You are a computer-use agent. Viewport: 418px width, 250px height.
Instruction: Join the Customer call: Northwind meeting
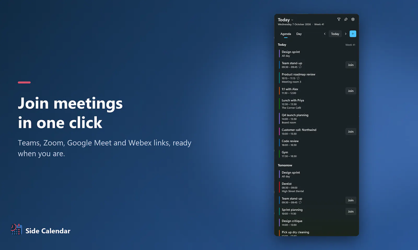click(351, 132)
